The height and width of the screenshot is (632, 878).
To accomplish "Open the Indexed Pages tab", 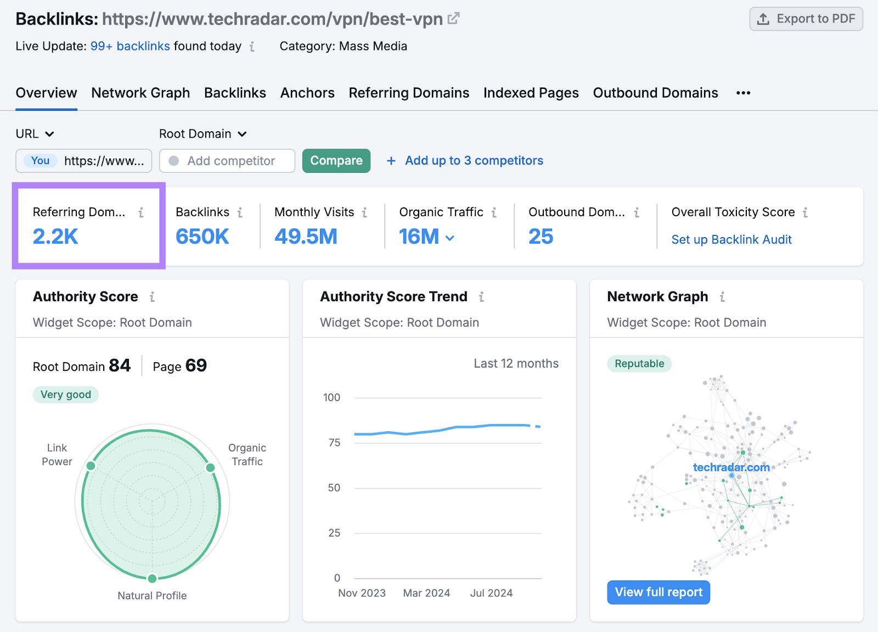I will pos(530,93).
